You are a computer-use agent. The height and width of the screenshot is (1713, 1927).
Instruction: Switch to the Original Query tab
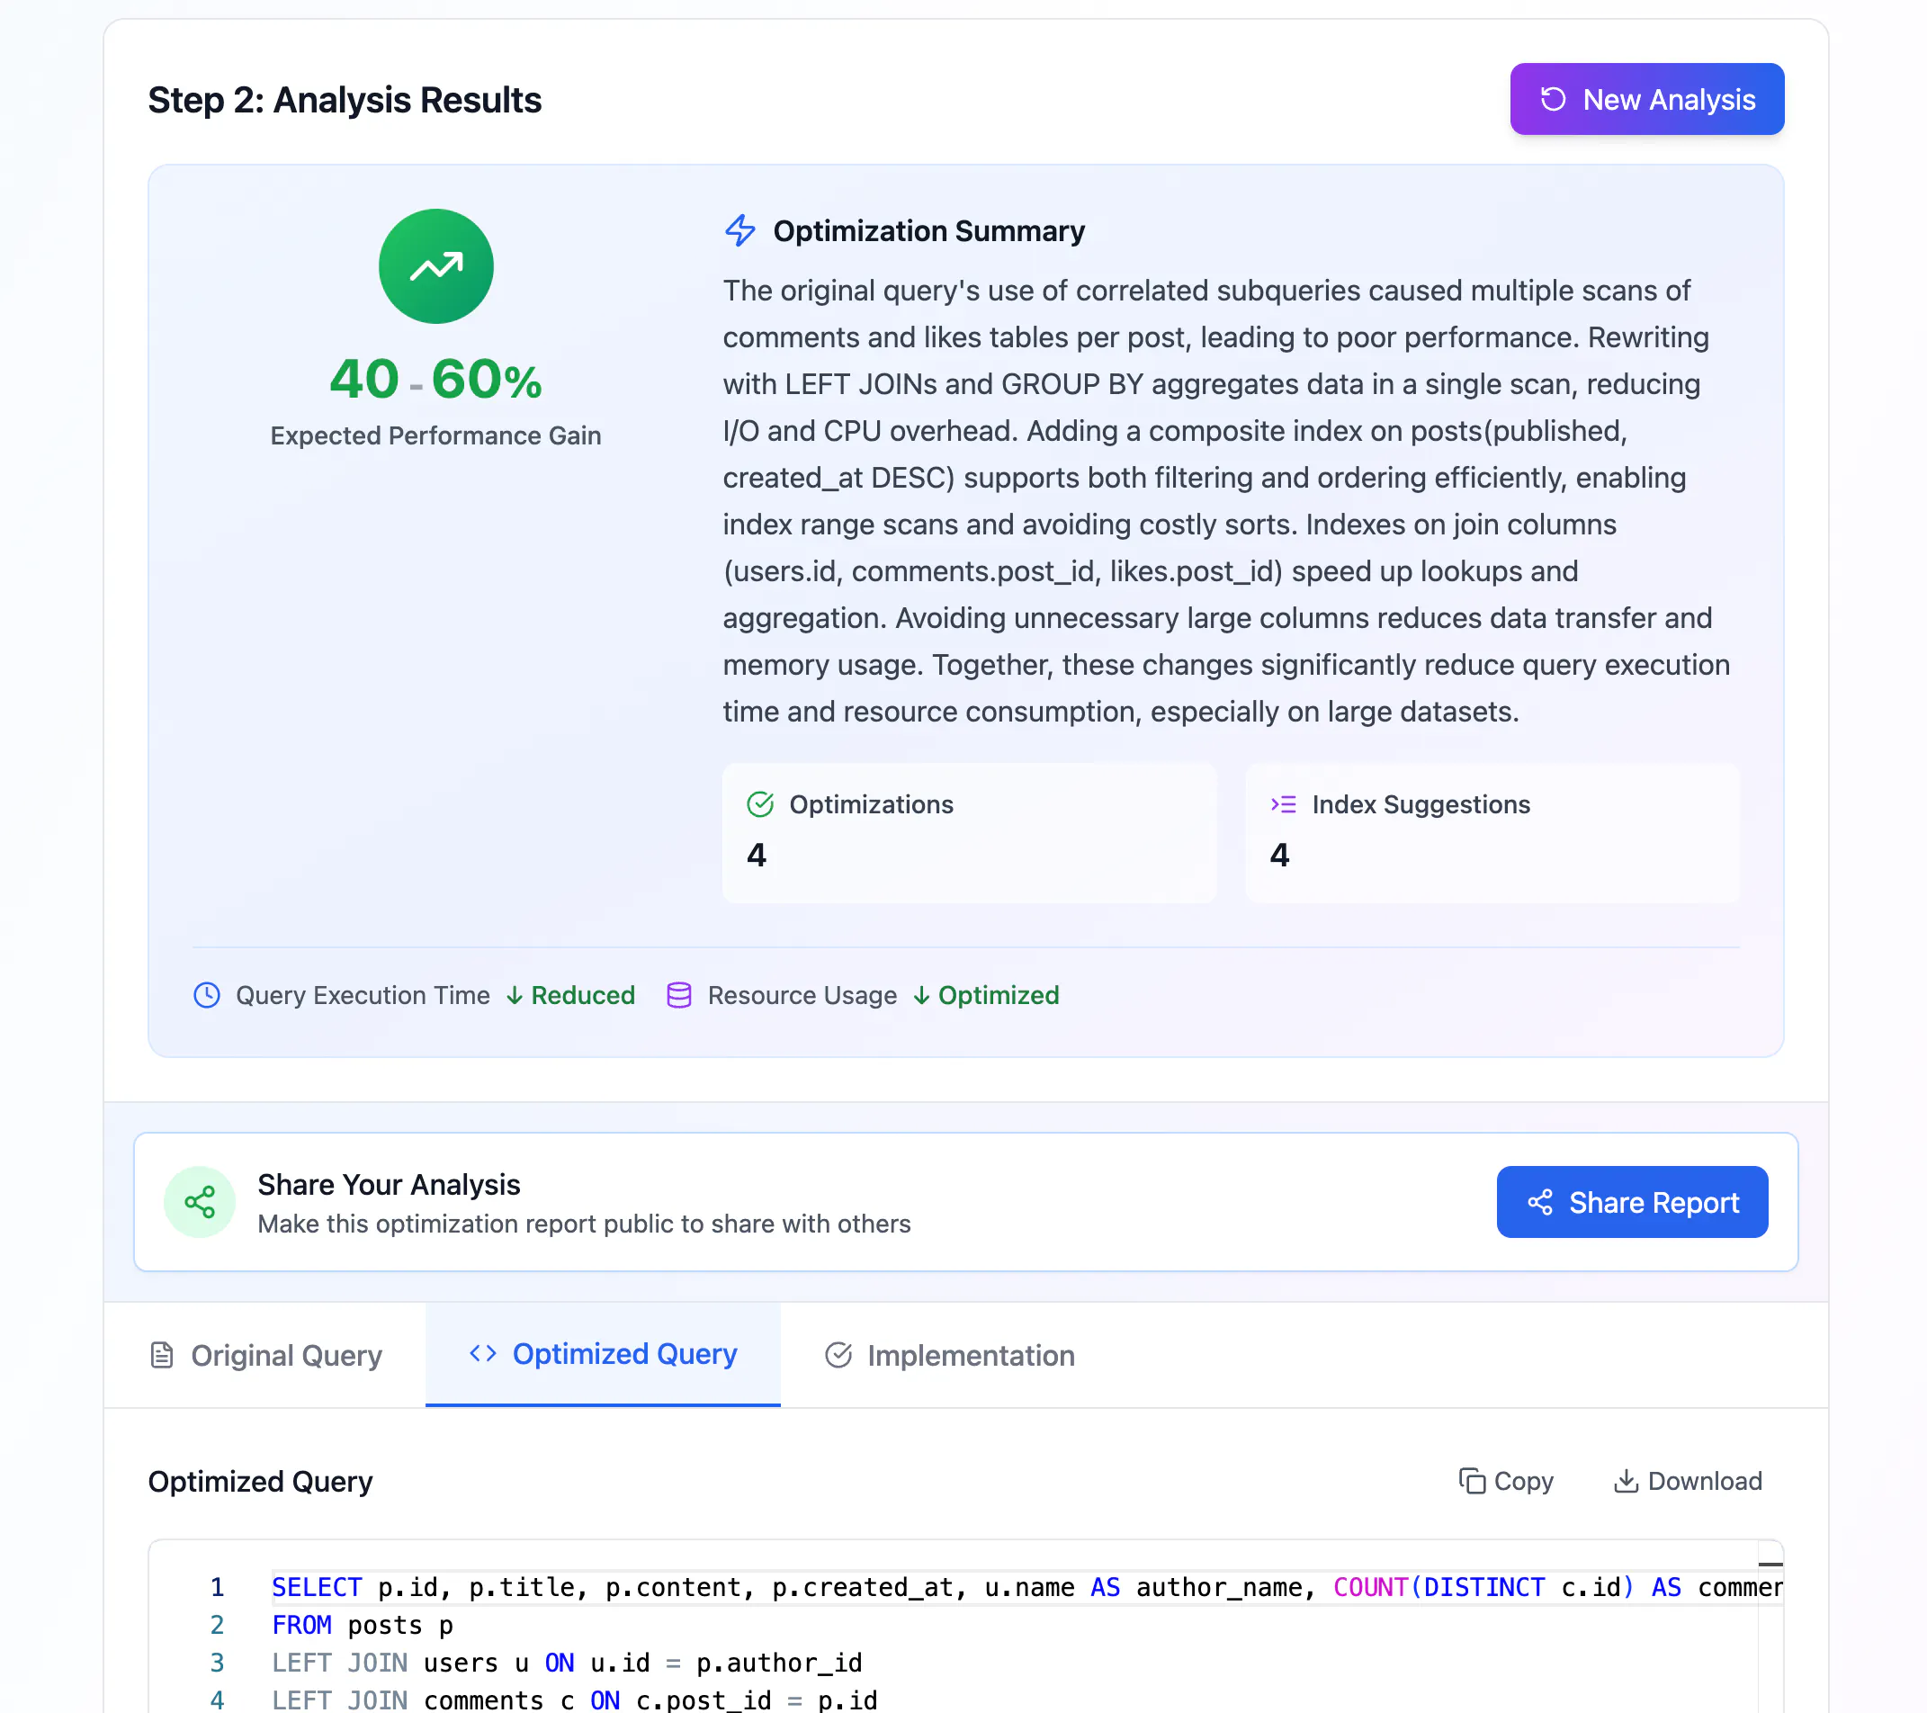[264, 1356]
